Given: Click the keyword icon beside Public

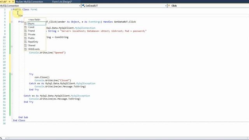Looking at the screenshot, I should click(x=26, y=38).
